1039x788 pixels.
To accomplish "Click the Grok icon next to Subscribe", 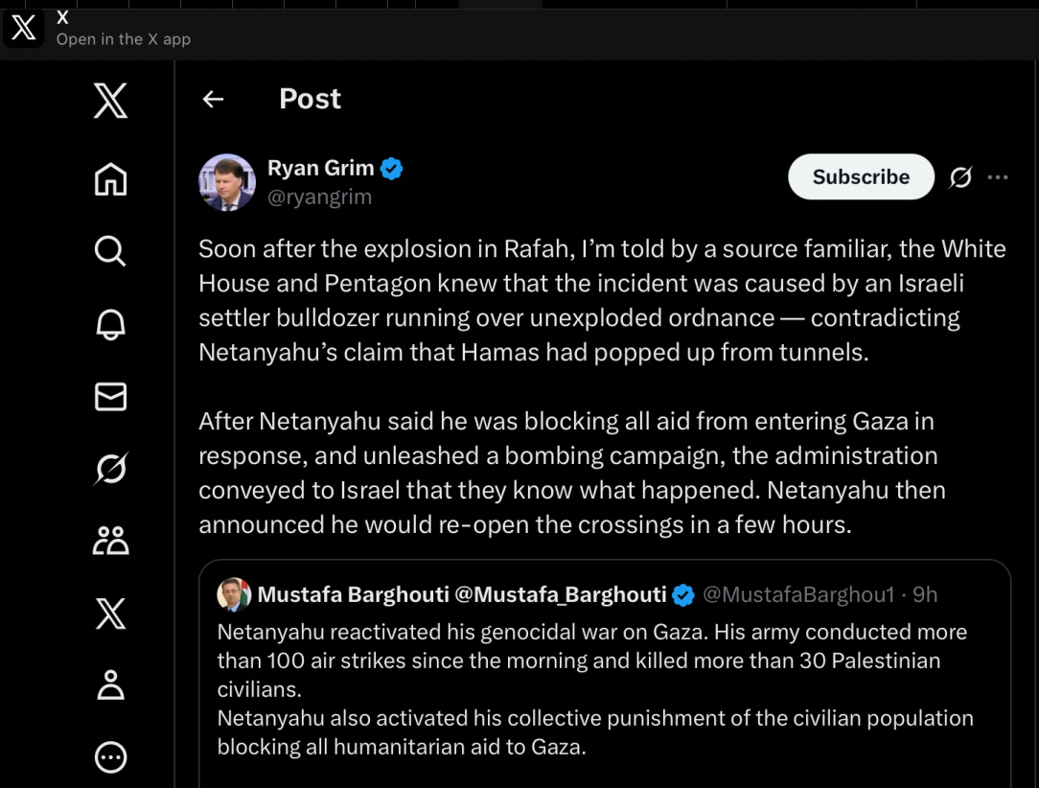I will [959, 177].
